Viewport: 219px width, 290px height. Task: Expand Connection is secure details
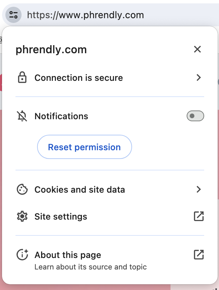coord(199,77)
